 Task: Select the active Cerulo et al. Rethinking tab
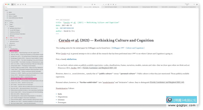(92, 7)
